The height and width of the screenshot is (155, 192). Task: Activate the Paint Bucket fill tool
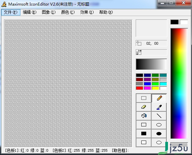pos(144,116)
